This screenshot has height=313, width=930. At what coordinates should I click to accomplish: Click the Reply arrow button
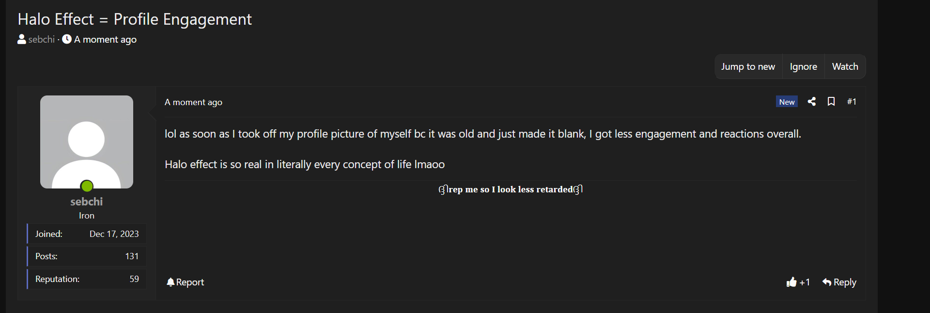[839, 282]
